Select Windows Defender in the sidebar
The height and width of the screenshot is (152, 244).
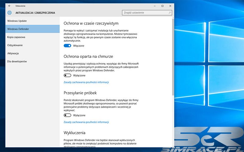[18, 29]
